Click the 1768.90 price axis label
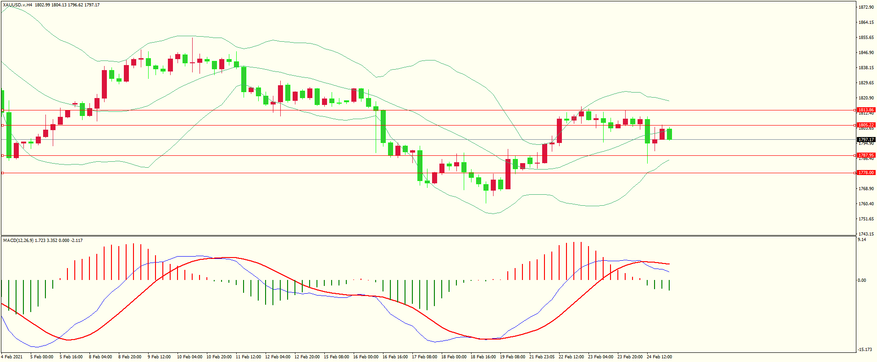Viewport: 877px width, 362px height. pos(866,189)
